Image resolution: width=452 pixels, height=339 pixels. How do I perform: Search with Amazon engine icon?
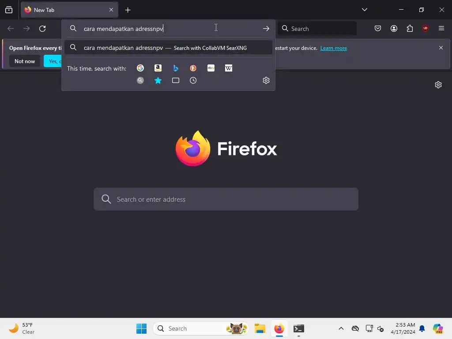click(x=158, y=68)
